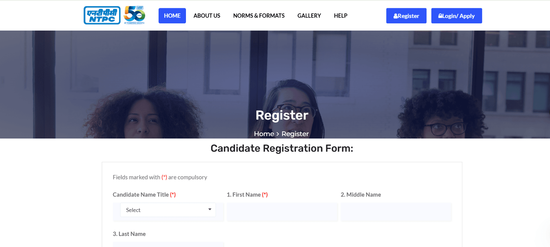This screenshot has height=247, width=550.
Task: Click the lock icon on Login/Apply button
Action: tap(440, 16)
